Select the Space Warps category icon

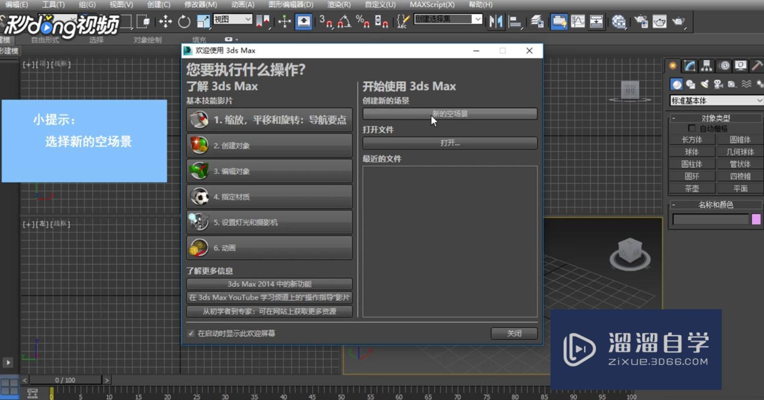tap(746, 84)
